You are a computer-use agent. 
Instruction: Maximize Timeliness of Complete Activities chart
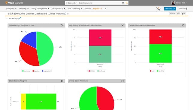[183, 25]
